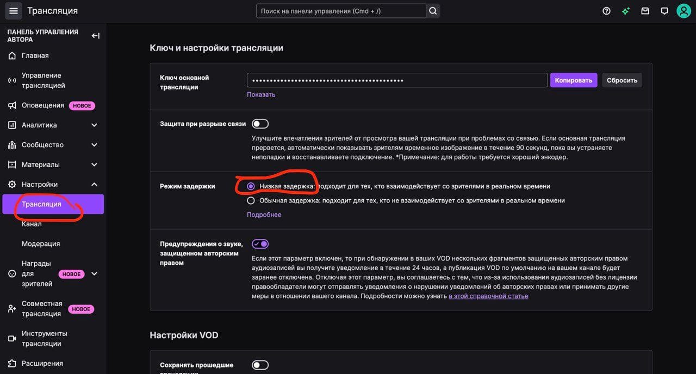Toggle Защита при разрыве связи switch
Image resolution: width=696 pixels, height=374 pixels.
(x=260, y=124)
